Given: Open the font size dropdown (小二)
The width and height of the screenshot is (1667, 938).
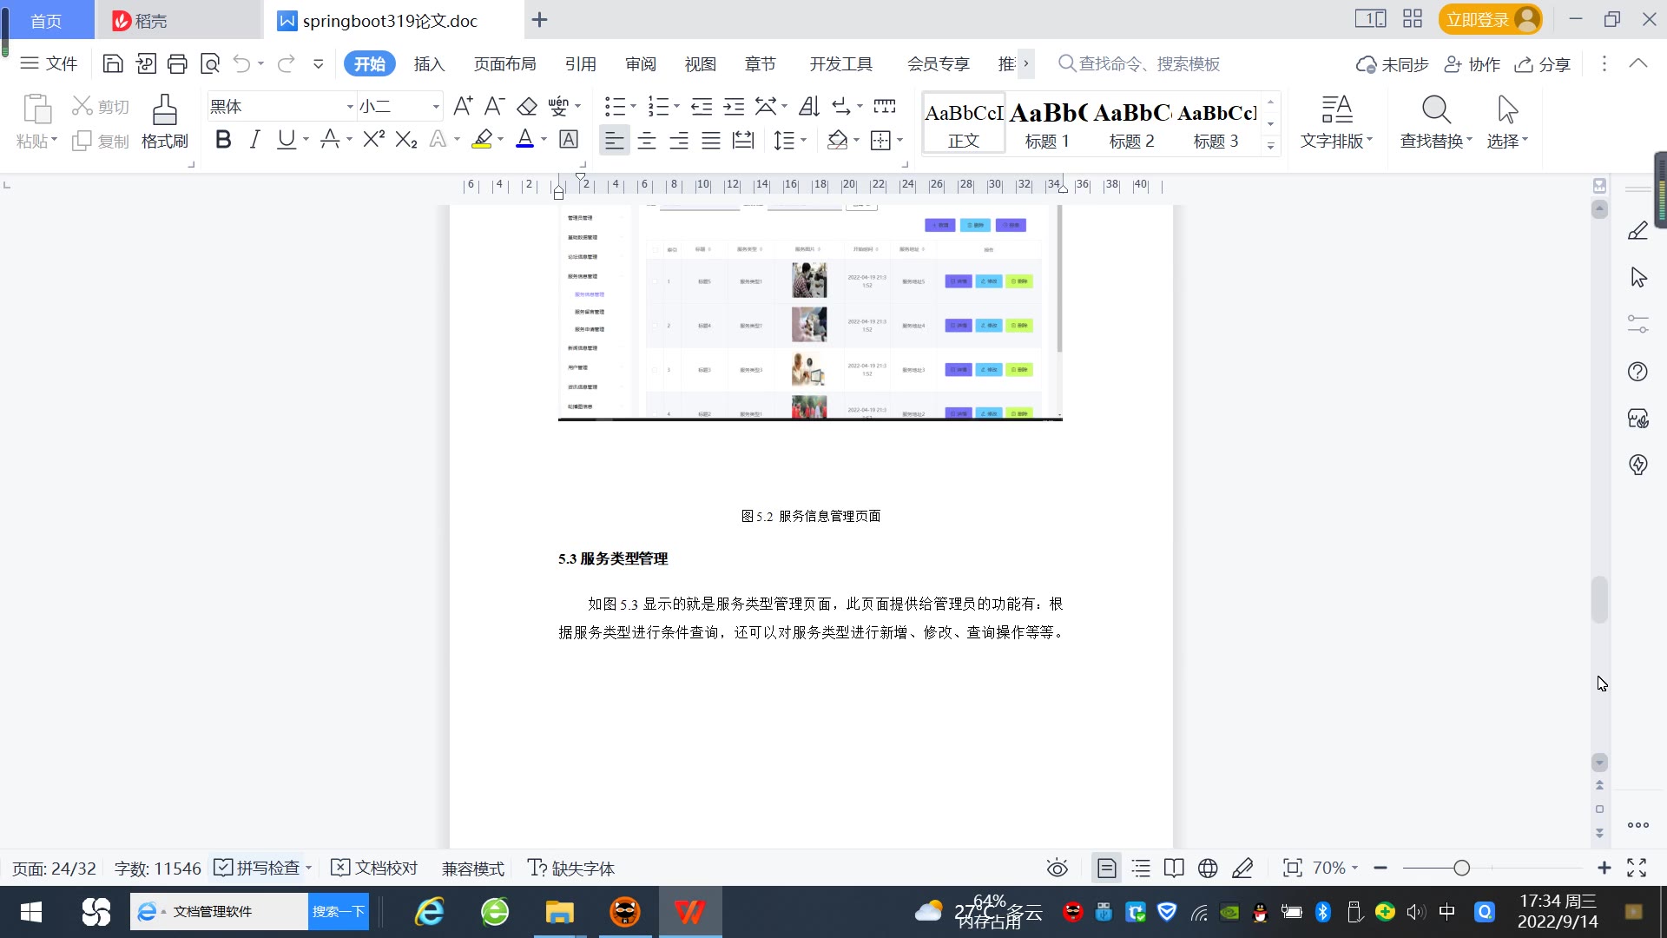Looking at the screenshot, I should pyautogui.click(x=436, y=107).
